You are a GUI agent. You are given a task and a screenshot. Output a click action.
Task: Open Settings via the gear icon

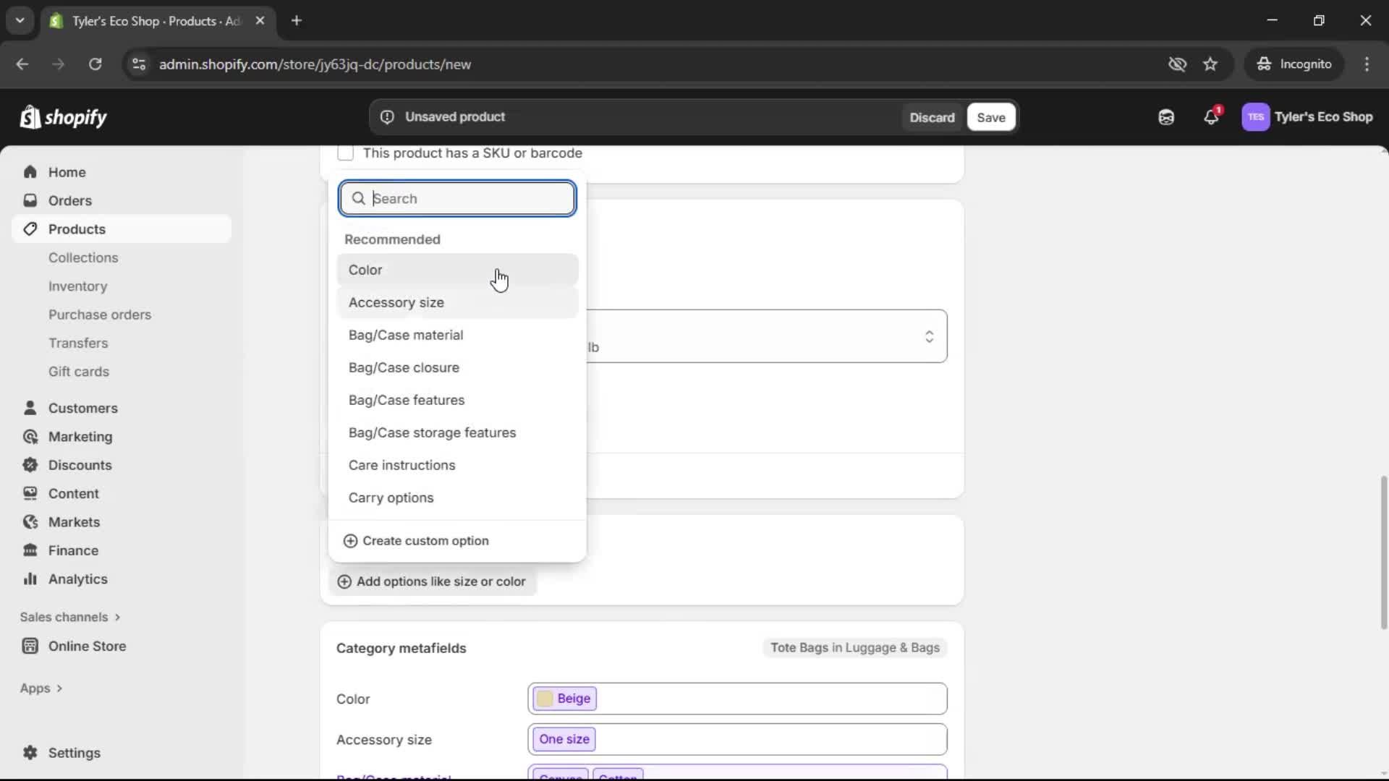[x=30, y=753]
